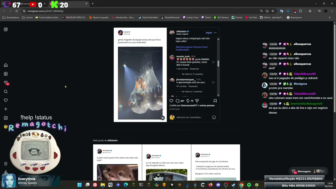Viewport: 336px width, 189px height.
Task: Like moreira_juuh's comment
Action: [213, 62]
